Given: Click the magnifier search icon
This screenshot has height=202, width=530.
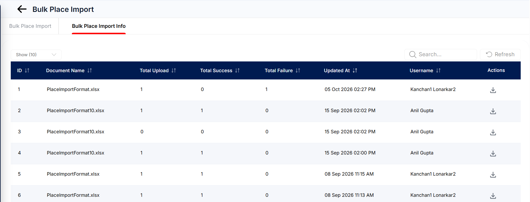Looking at the screenshot, I should pos(412,54).
